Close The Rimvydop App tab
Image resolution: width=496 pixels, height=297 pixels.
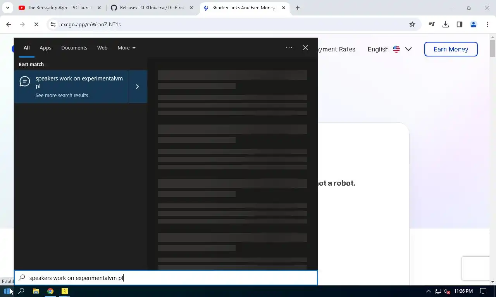[99, 8]
